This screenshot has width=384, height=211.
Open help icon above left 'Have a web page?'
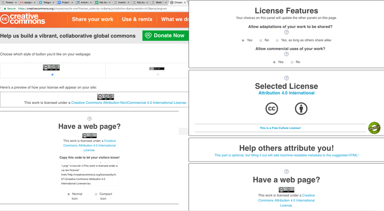(x=90, y=119)
